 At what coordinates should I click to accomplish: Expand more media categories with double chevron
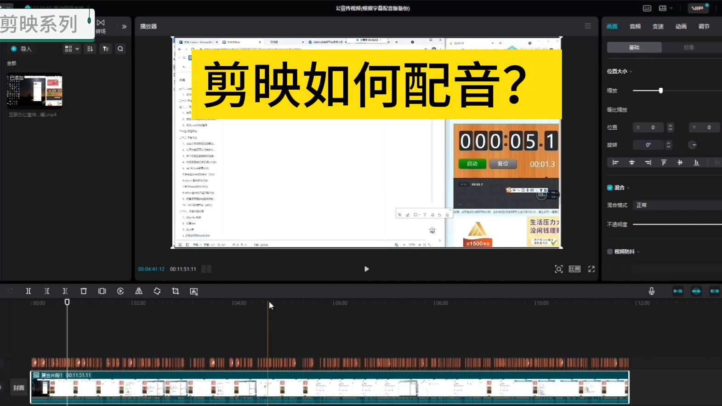tap(124, 27)
